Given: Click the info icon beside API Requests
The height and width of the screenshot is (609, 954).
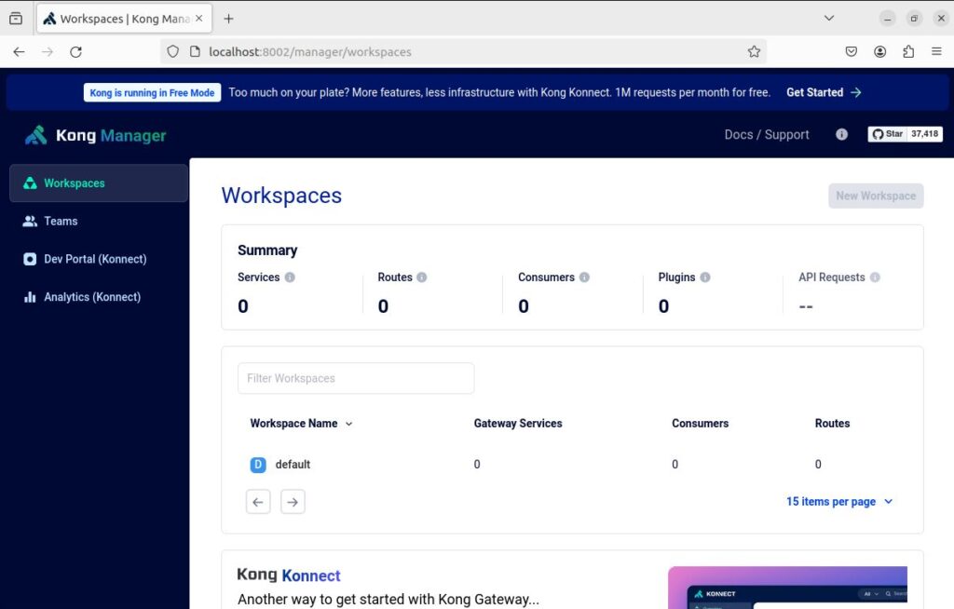Looking at the screenshot, I should [875, 277].
